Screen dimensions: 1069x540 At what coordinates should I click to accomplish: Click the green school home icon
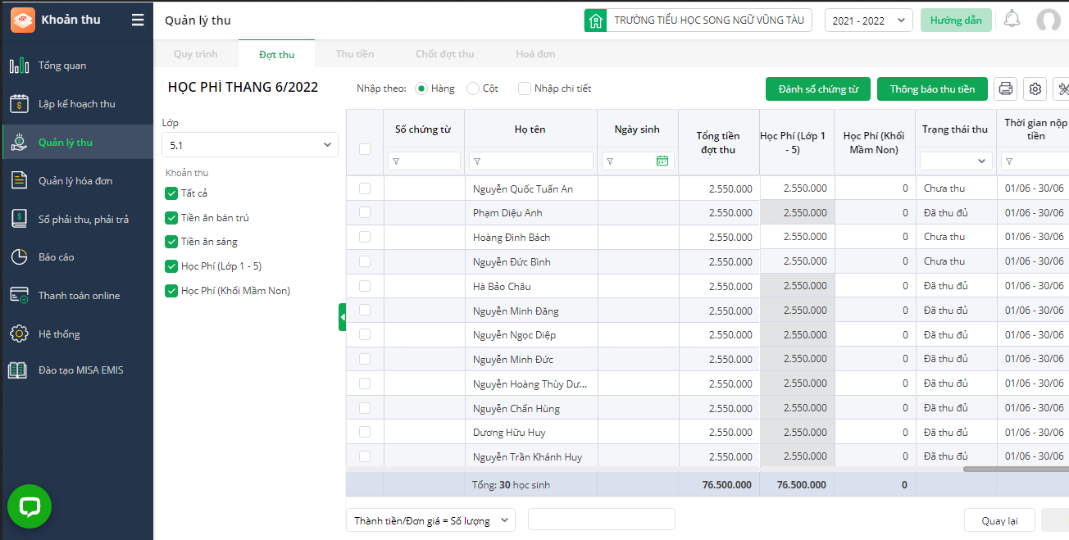point(596,20)
